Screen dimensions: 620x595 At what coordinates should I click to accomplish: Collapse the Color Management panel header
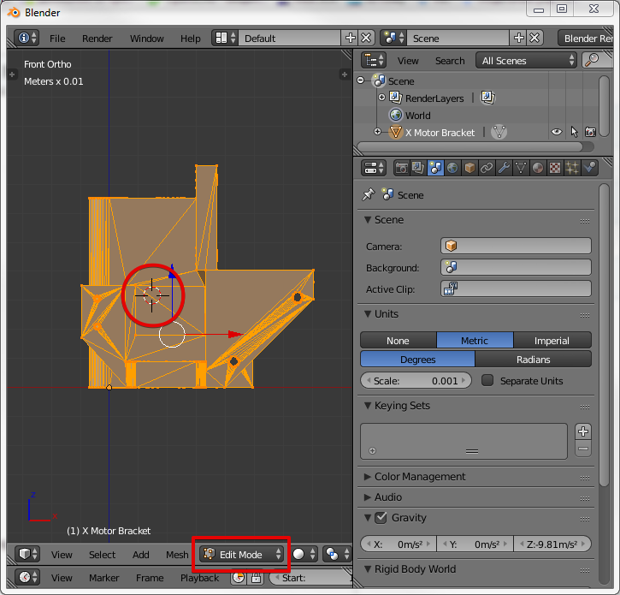(x=419, y=477)
